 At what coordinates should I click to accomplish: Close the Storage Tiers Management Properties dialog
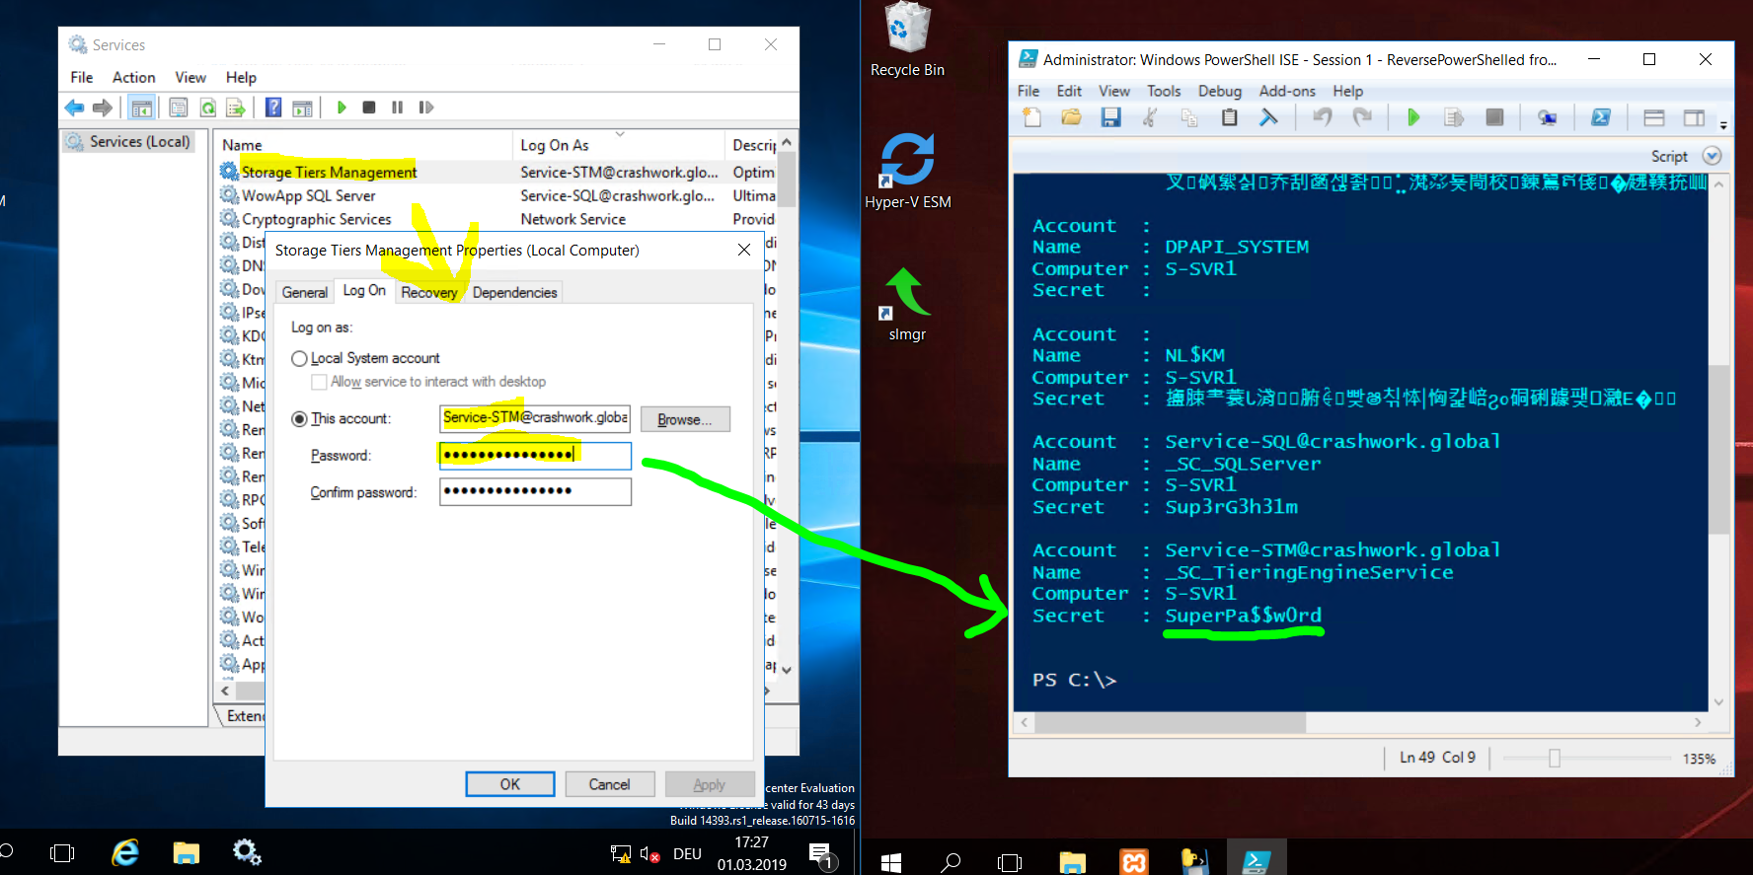click(x=744, y=251)
